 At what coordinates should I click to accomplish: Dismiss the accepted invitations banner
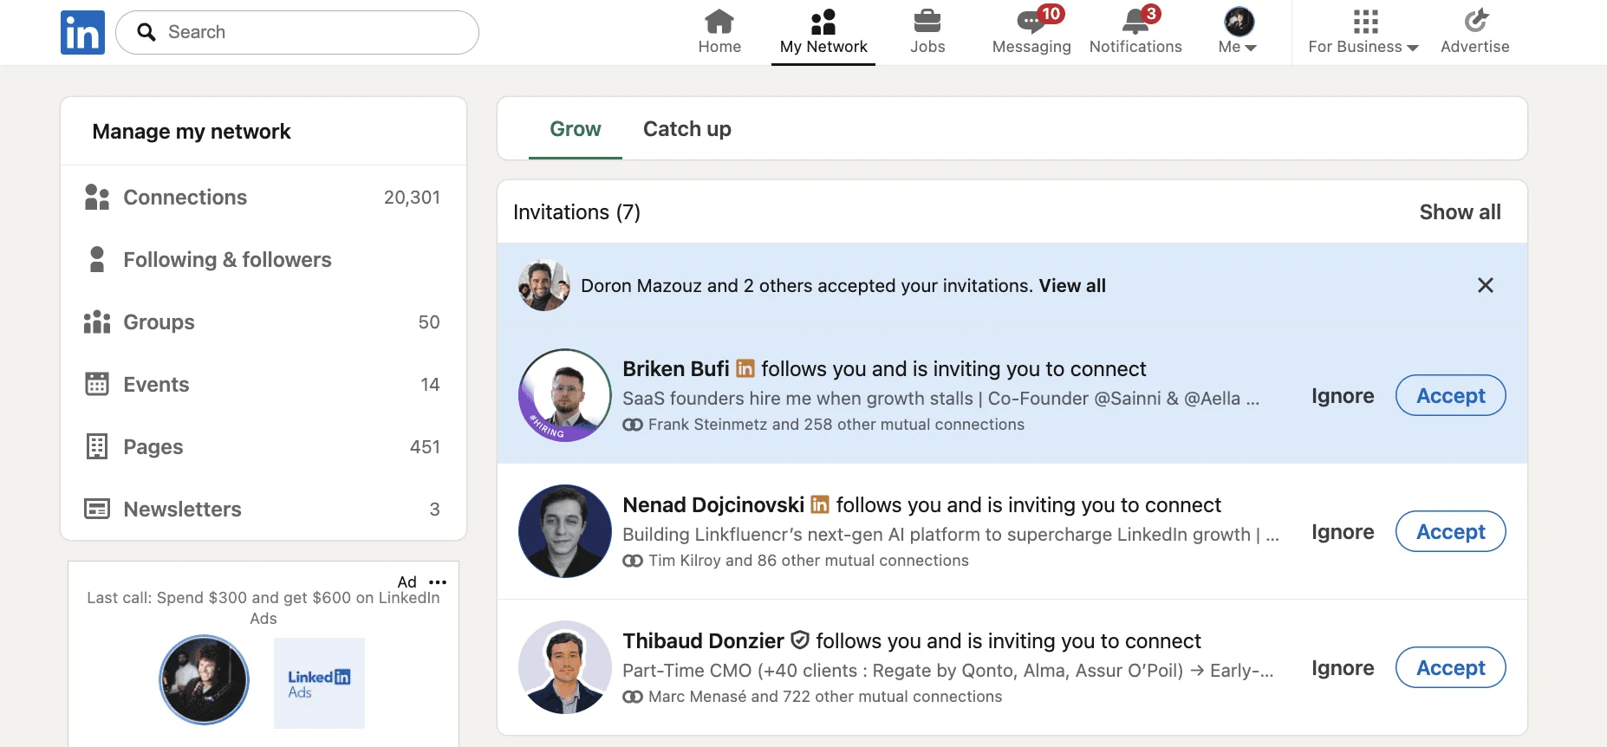(1485, 285)
